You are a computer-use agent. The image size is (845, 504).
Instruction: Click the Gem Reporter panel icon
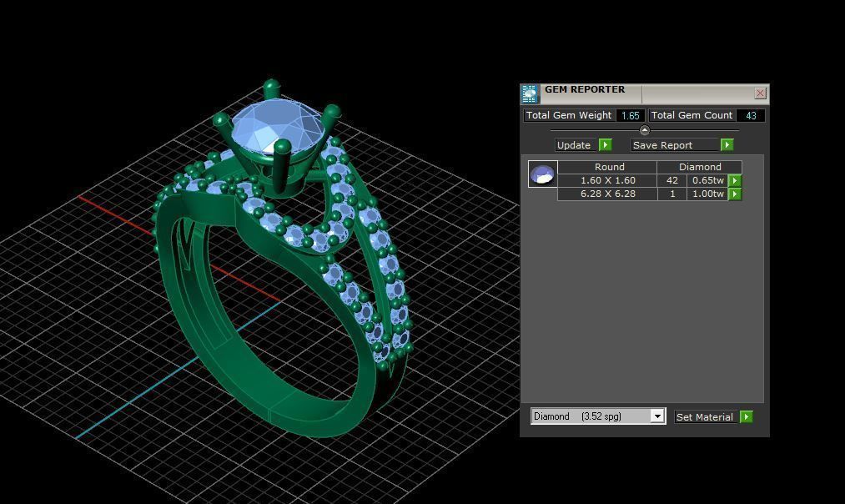(530, 93)
